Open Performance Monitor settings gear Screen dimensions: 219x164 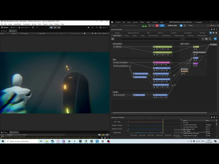coord(211,118)
